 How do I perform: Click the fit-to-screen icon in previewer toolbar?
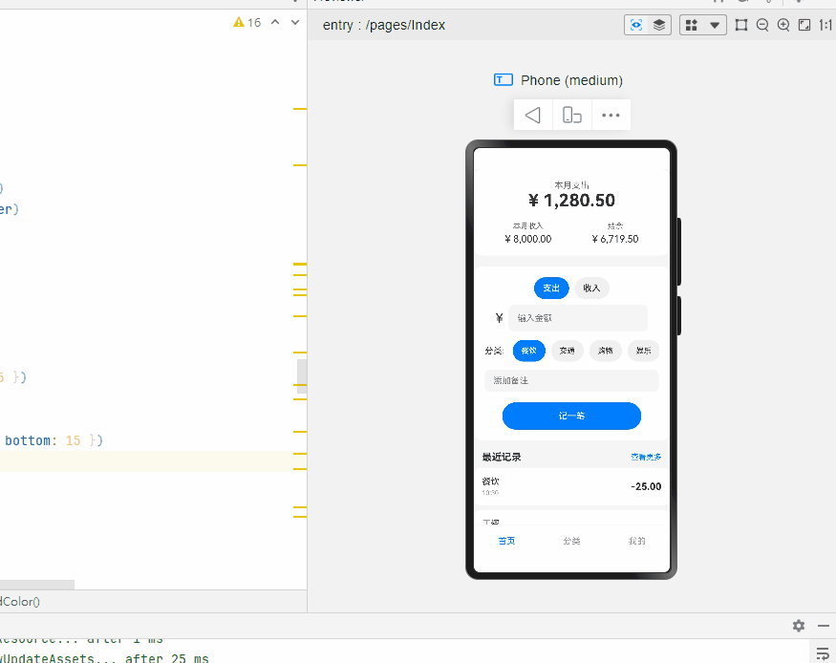(804, 25)
